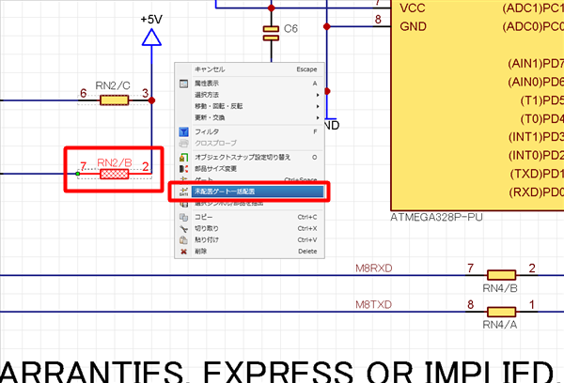Select the RN2/C resistor symbol
Screen dimensions: 564x383
[114, 100]
